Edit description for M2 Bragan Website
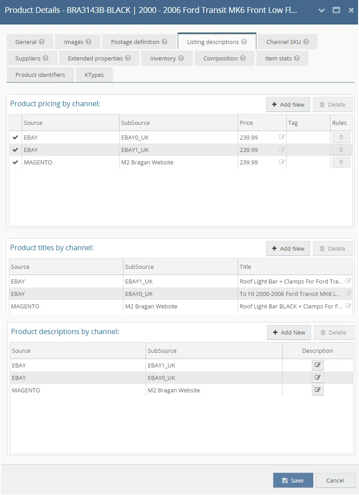 point(318,390)
